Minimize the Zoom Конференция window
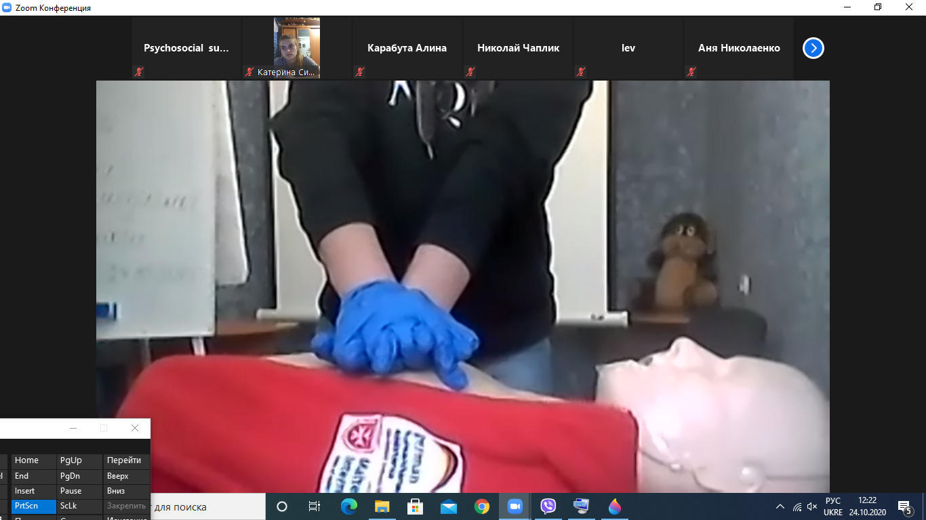 click(x=847, y=7)
